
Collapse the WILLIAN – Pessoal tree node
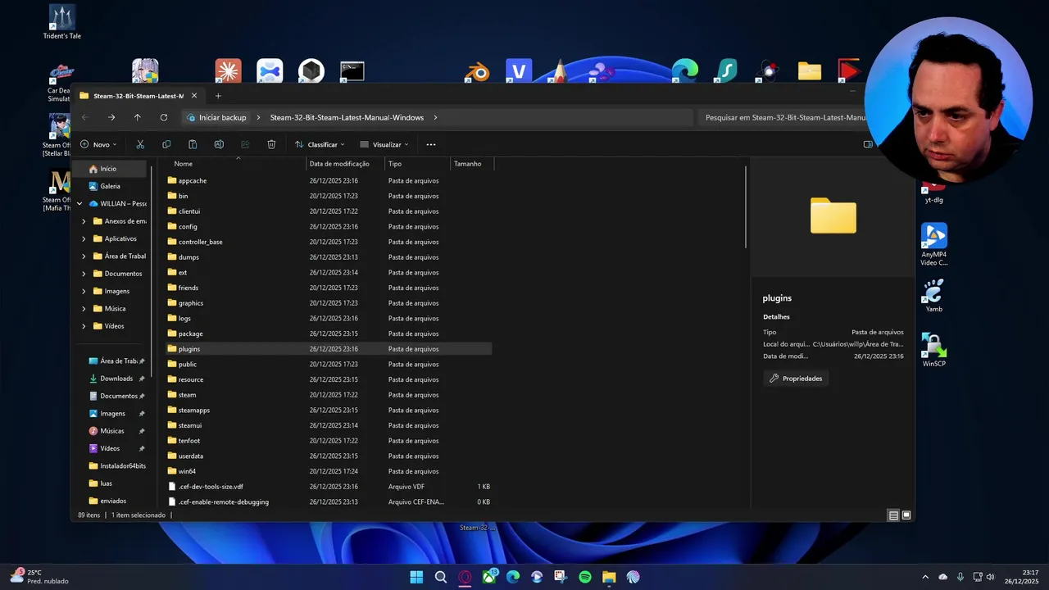coord(79,203)
